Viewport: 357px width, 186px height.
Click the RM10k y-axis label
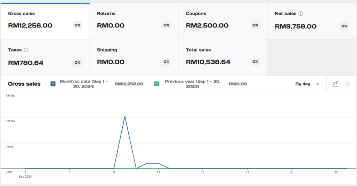[x=10, y=121]
